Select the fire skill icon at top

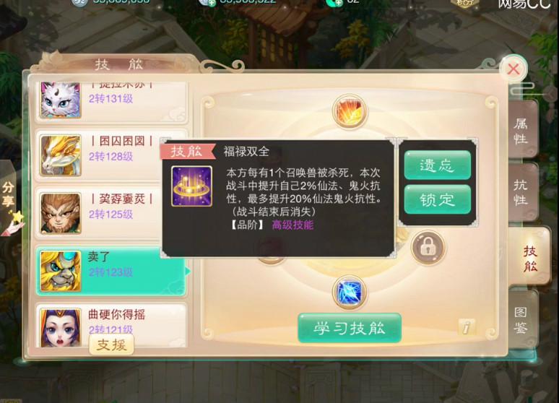click(349, 112)
